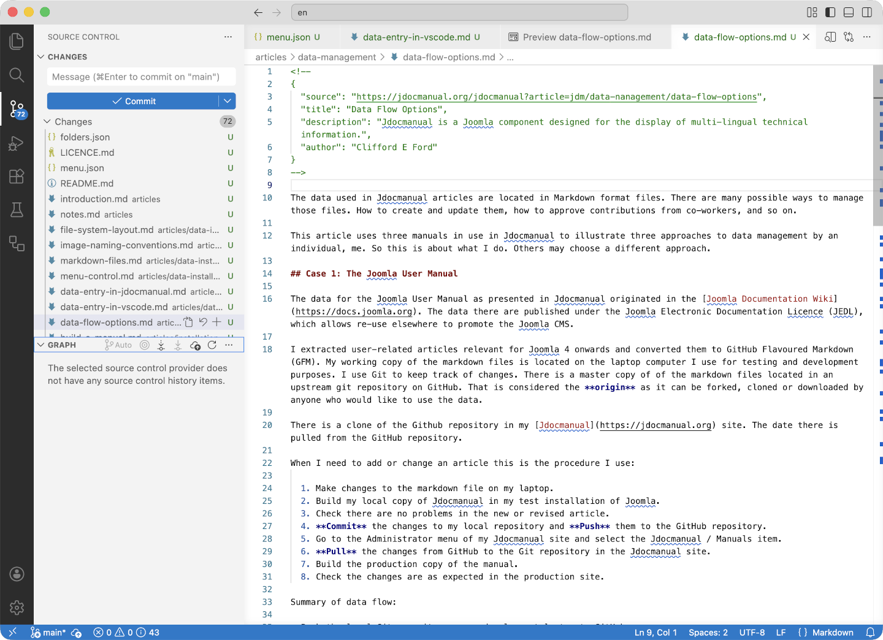Open the Explorer view in activity bar
The width and height of the screenshot is (883, 640).
(x=17, y=41)
